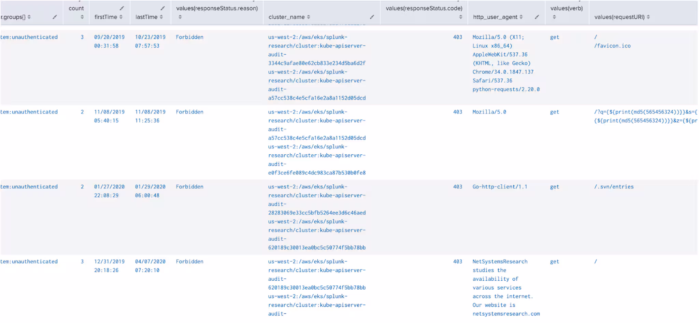Click sort arrows under the count header
This screenshot has height=323, width=699.
[82, 17]
